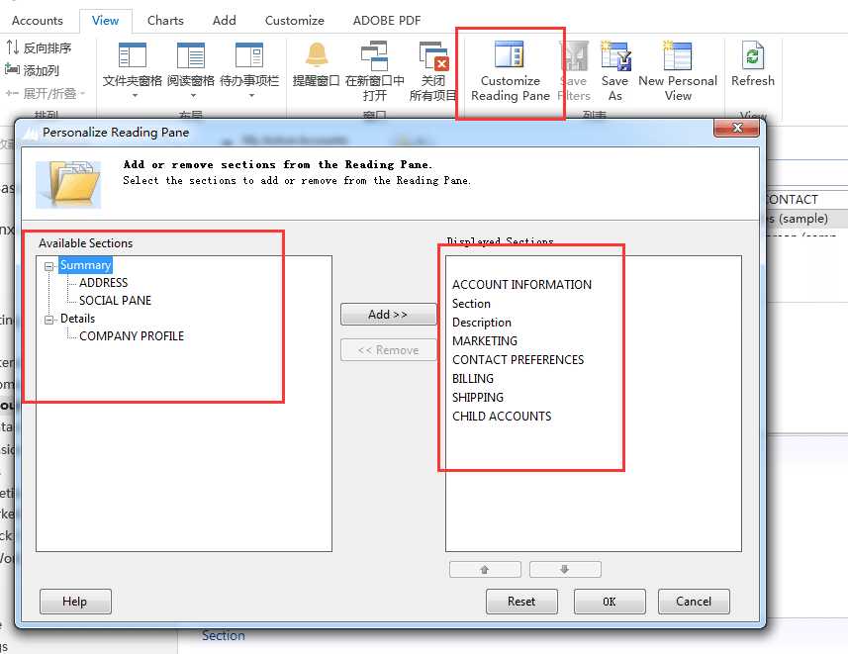Select COMPANY PROFILE tree item
Image resolution: width=848 pixels, height=654 pixels.
(132, 336)
